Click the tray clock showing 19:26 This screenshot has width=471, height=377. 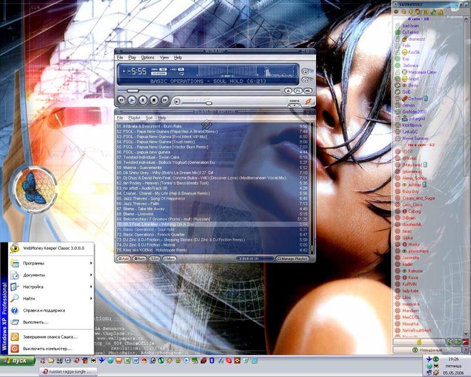click(453, 359)
